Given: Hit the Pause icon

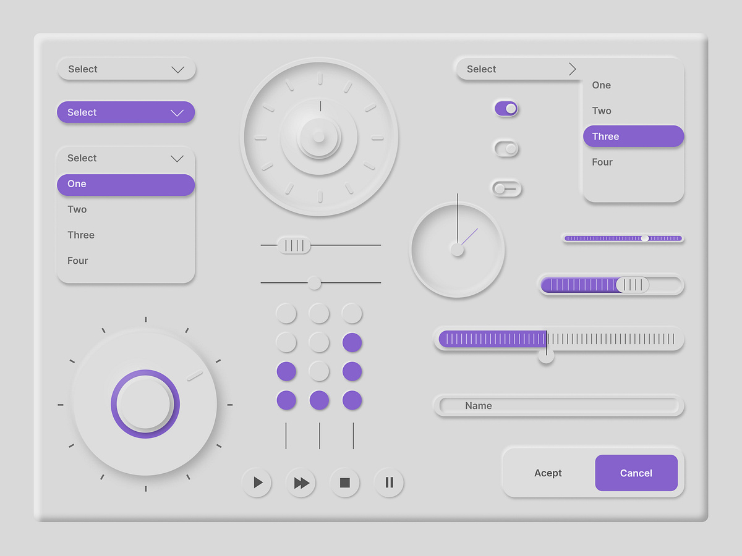Looking at the screenshot, I should [389, 483].
